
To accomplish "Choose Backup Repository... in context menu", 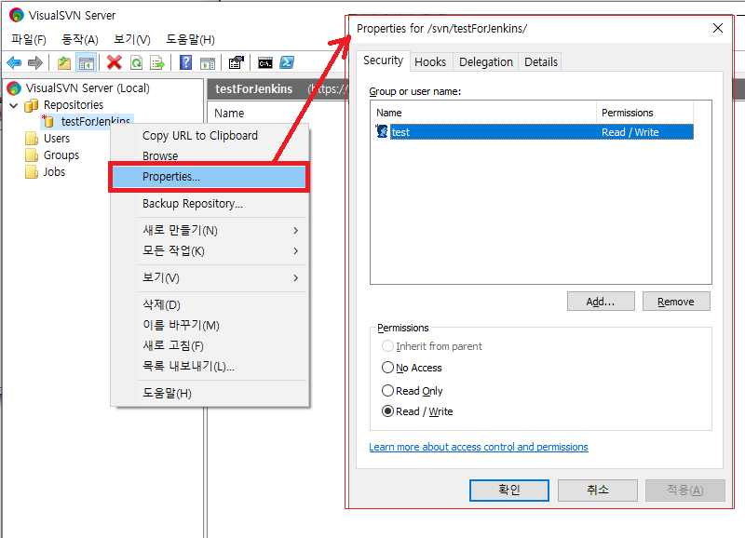I will point(193,204).
